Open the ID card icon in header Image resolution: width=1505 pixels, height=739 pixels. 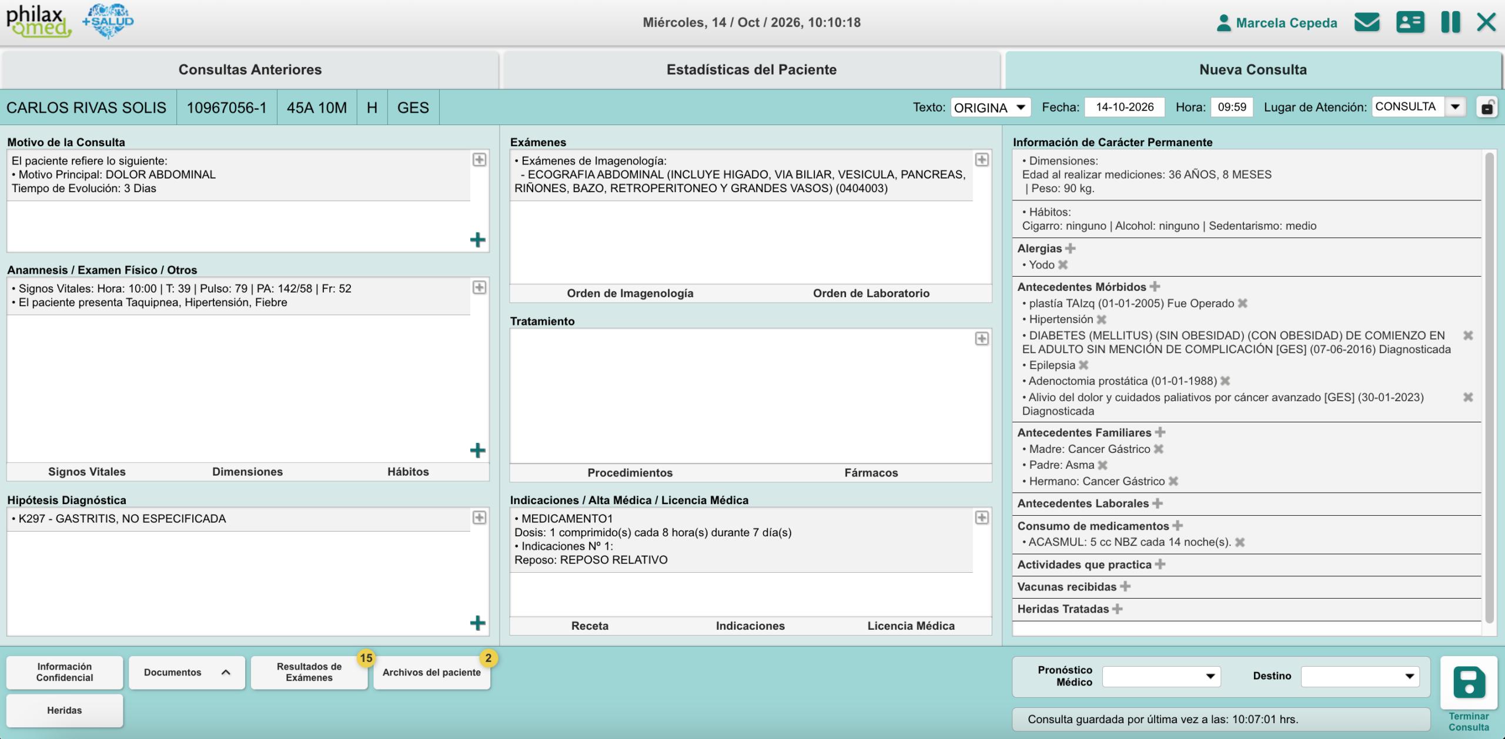[1410, 22]
